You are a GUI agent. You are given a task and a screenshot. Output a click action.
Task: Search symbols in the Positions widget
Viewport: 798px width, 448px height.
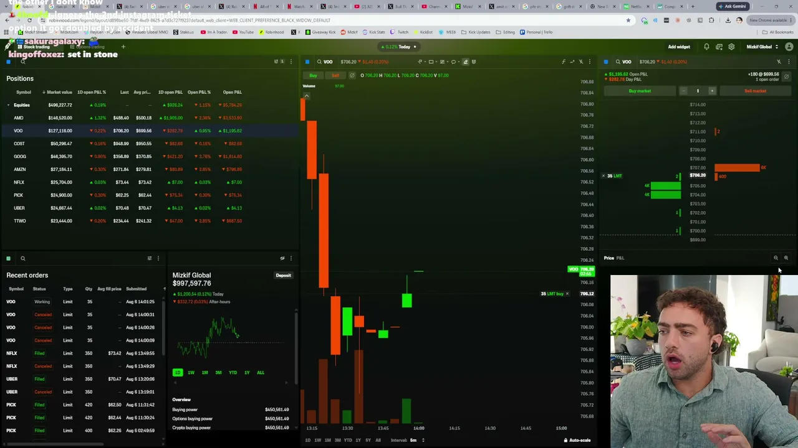point(23,62)
